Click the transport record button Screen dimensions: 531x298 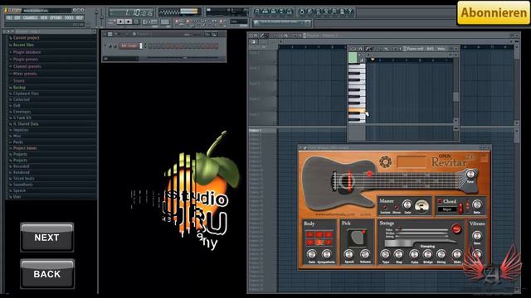[x=136, y=22]
